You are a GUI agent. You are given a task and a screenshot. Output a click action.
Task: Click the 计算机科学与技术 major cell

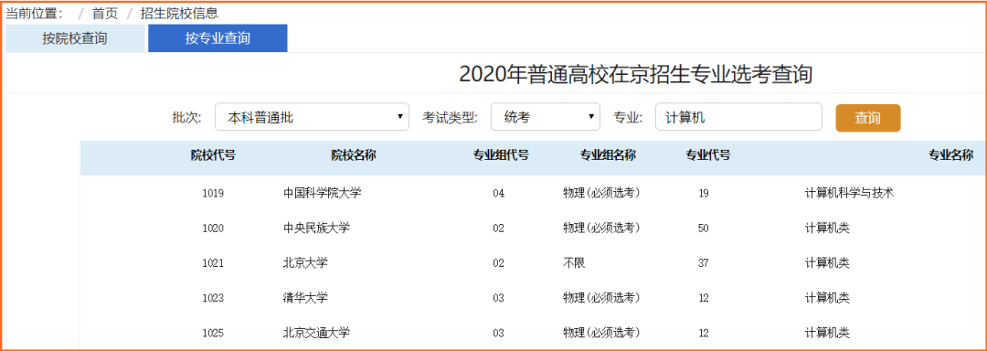coord(849,193)
